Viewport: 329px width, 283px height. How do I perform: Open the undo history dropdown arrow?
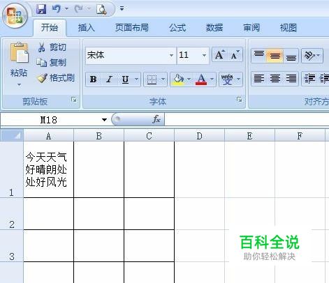67,9
